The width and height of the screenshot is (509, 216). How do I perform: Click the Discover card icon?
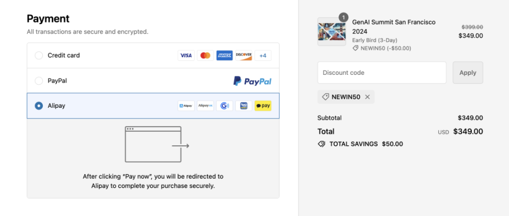tap(244, 55)
